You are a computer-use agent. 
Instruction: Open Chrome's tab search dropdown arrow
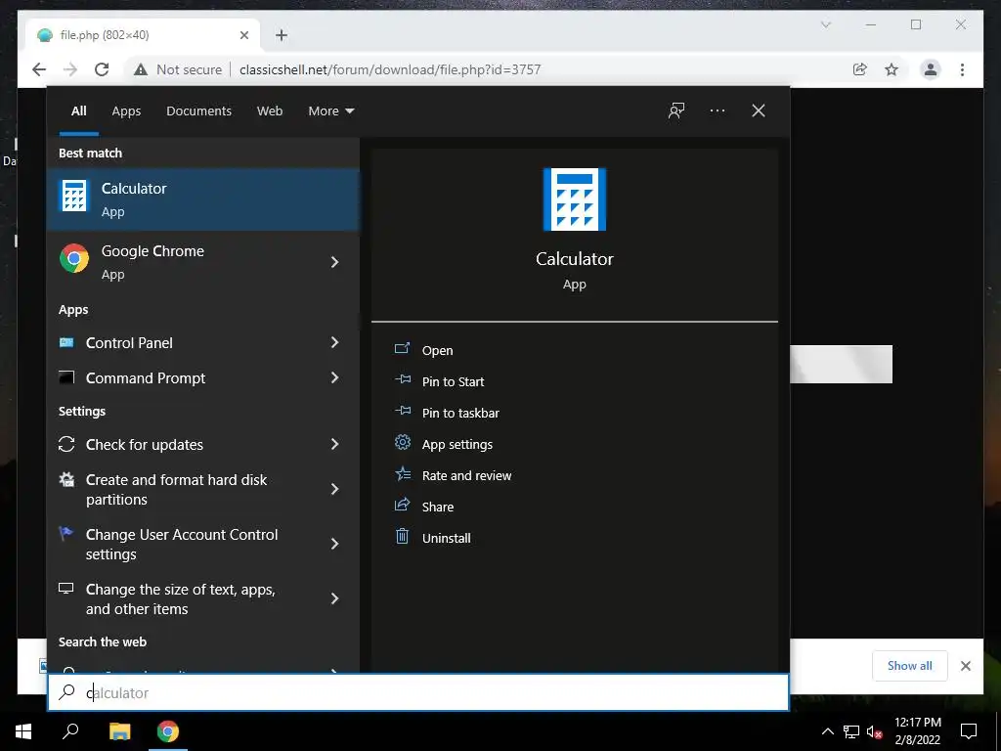pos(825,24)
